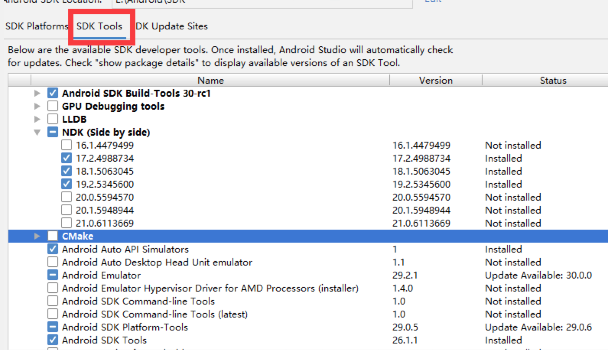This screenshot has width=608, height=350.
Task: Expand the LLDB package row
Action: tap(37, 119)
